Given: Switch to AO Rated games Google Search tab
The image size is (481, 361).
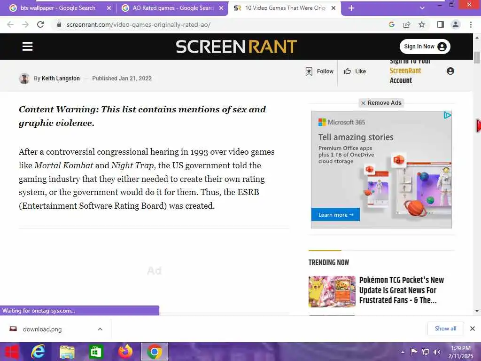Looking at the screenshot, I should coord(173,8).
